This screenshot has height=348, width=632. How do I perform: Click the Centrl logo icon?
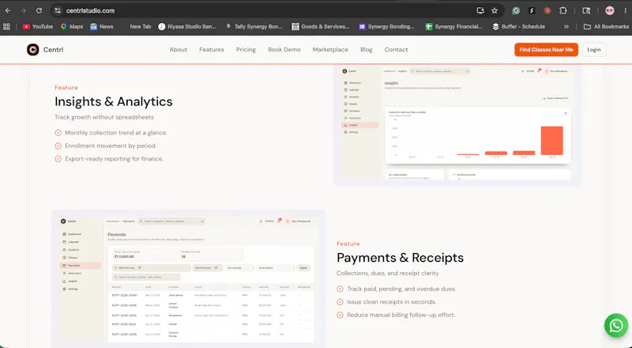point(32,50)
